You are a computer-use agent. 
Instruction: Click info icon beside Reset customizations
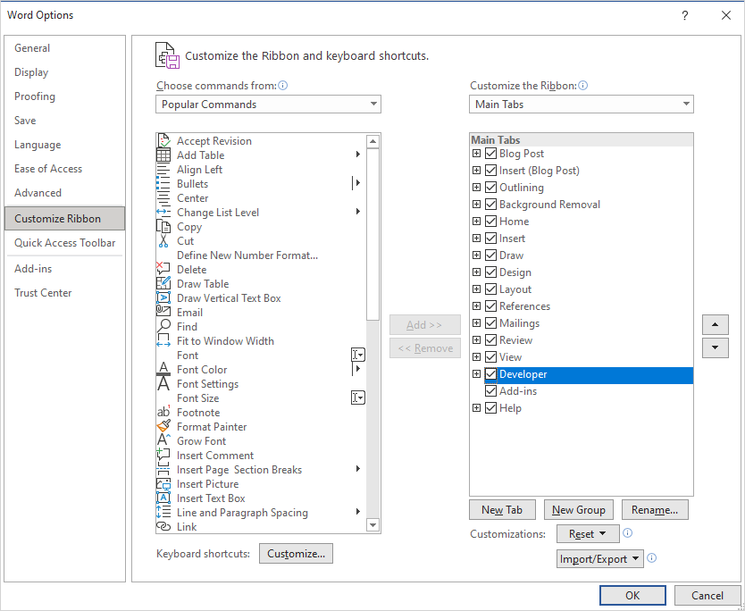point(628,533)
